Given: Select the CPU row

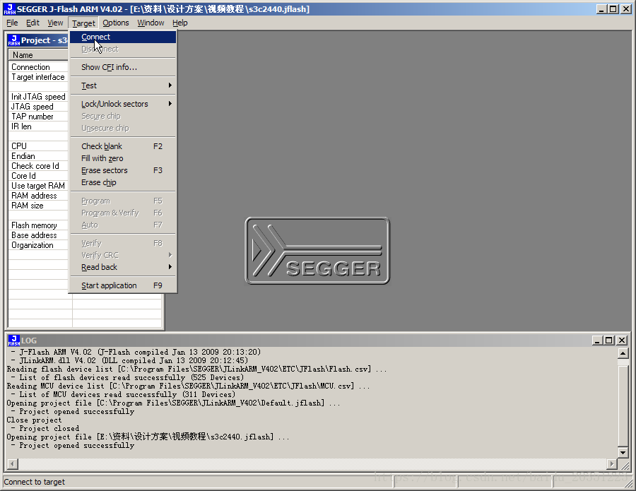Looking at the screenshot, I should [x=39, y=146].
